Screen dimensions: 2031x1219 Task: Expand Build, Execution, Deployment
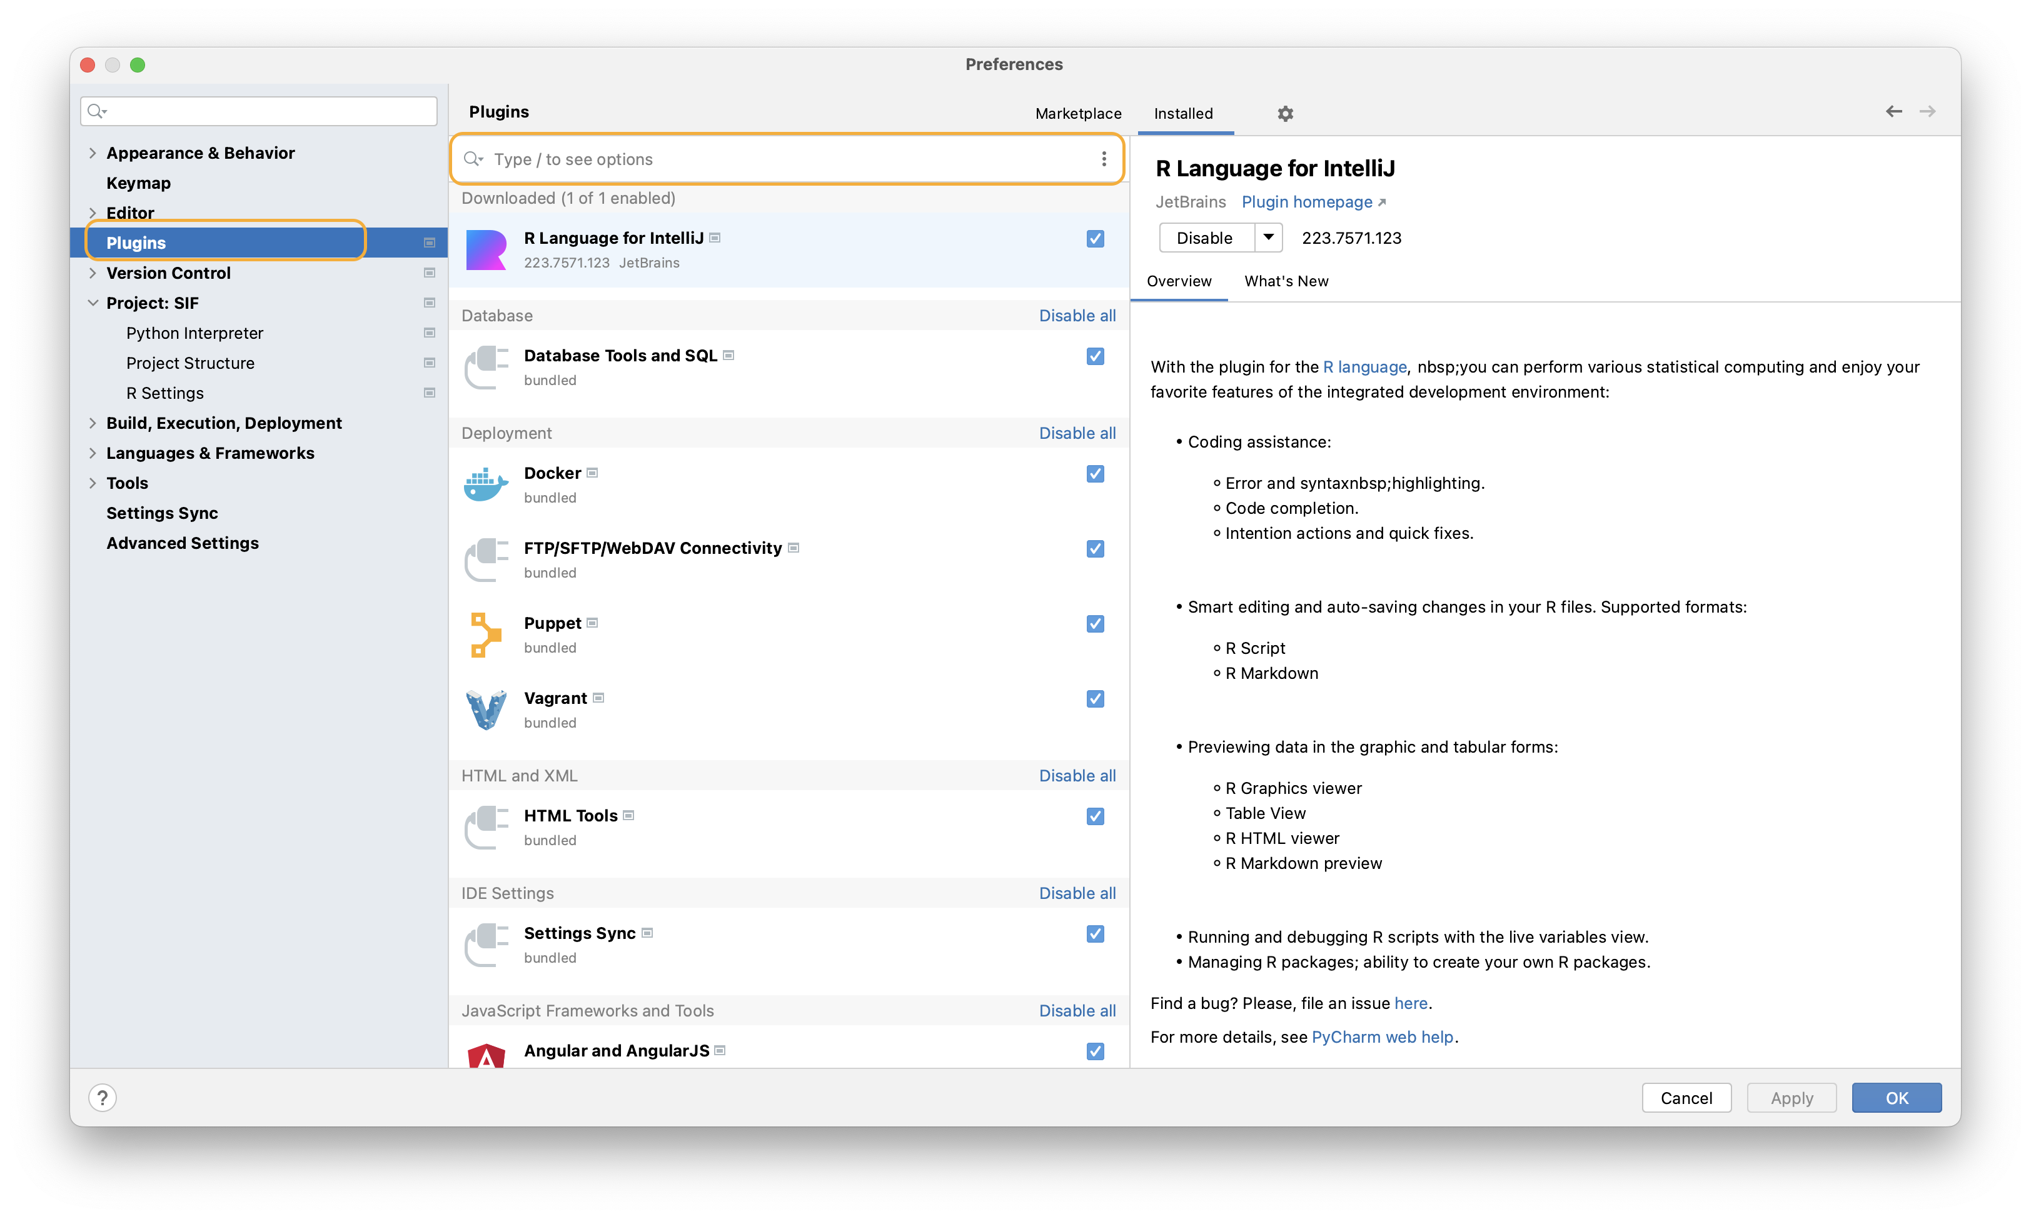coord(92,423)
